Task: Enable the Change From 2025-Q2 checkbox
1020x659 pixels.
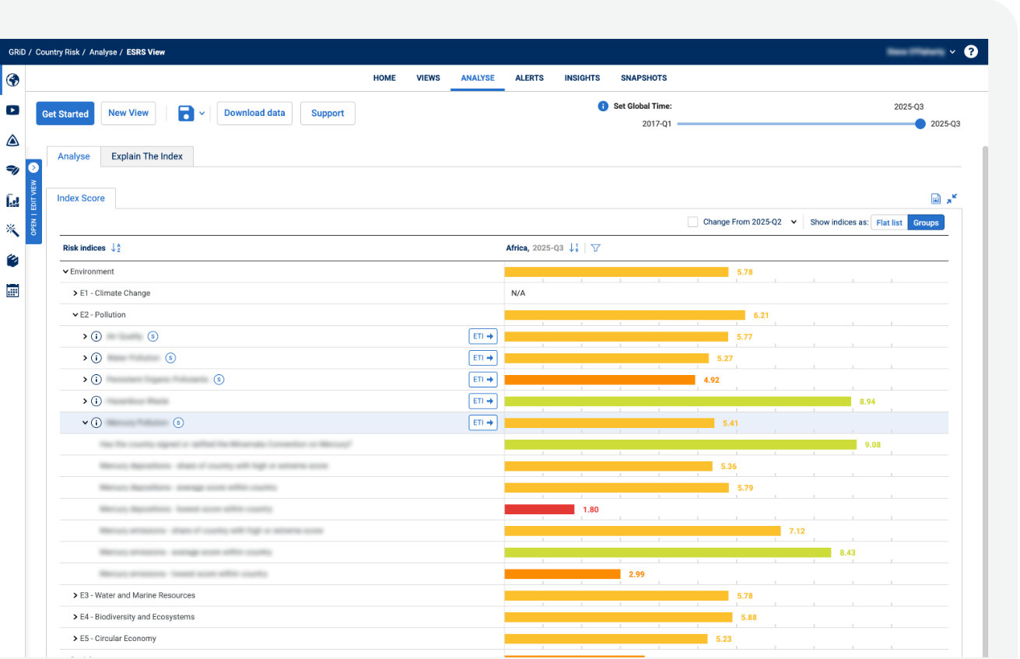Action: (692, 221)
